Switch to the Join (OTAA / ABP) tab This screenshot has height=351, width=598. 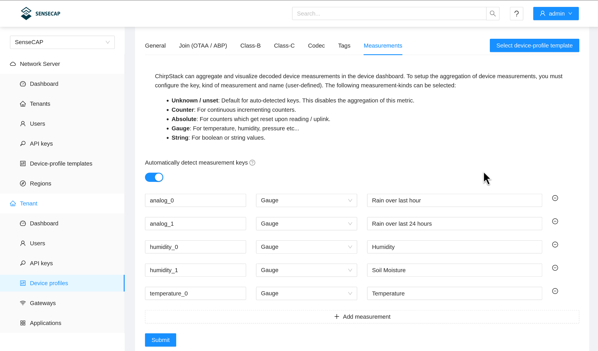pyautogui.click(x=203, y=46)
